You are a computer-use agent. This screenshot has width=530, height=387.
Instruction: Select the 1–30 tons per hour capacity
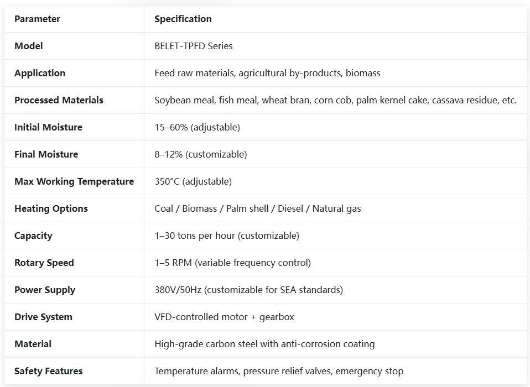point(227,236)
